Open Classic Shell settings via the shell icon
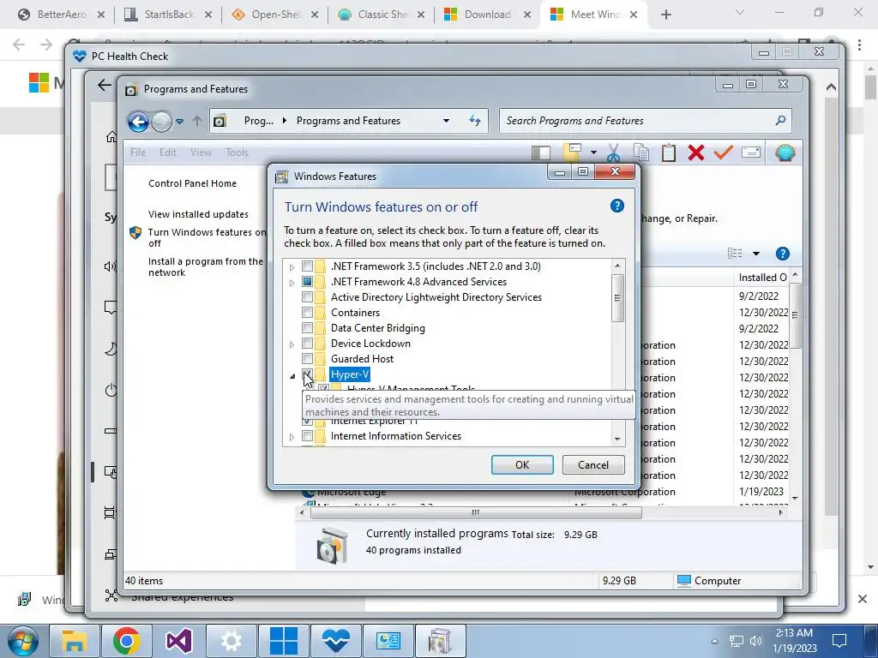 click(x=785, y=153)
